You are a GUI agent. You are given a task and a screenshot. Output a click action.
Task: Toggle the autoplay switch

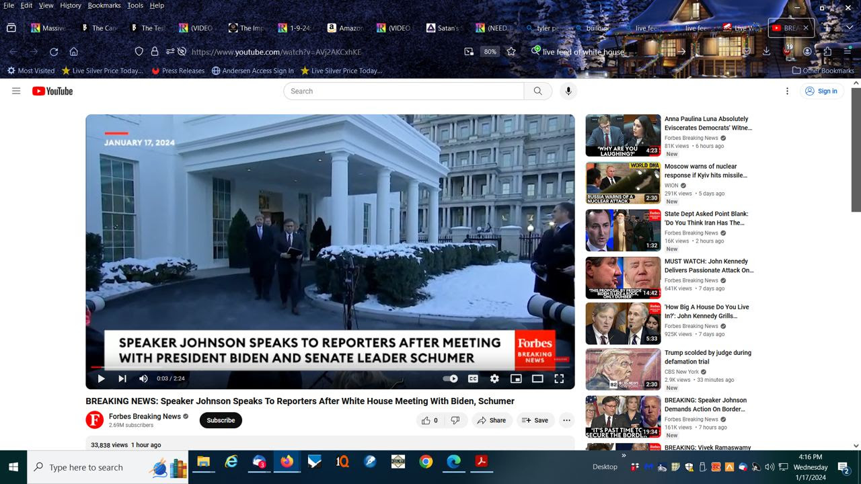pyautogui.click(x=450, y=378)
